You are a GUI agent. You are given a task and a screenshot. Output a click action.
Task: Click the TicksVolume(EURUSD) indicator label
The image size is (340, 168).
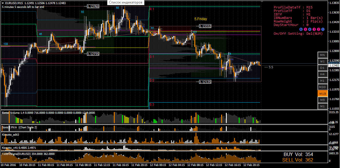tap(28, 154)
